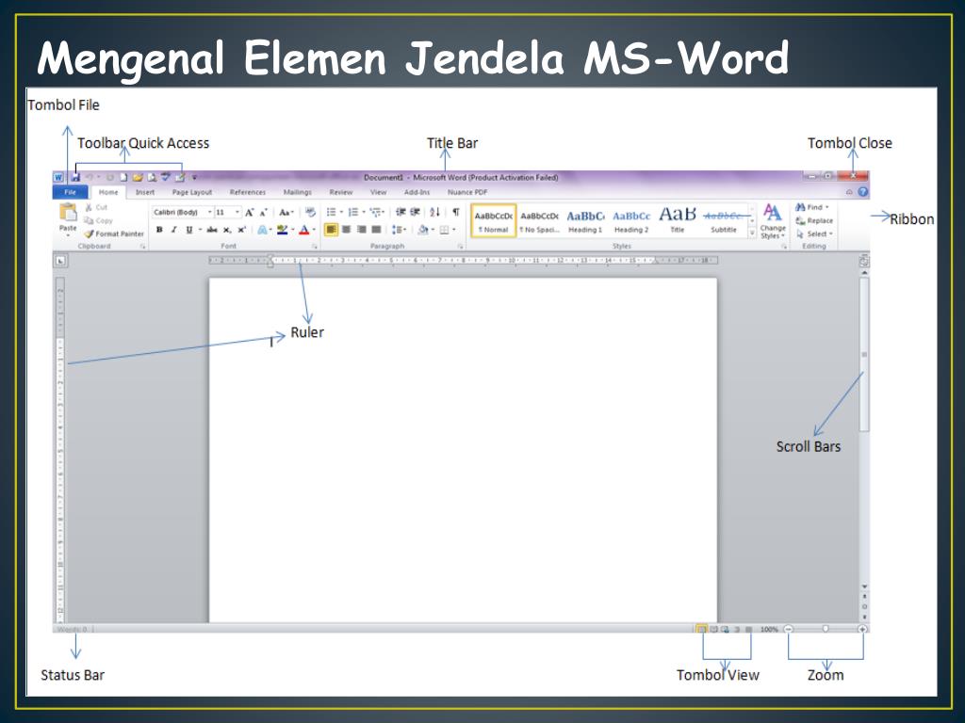Click Clear Formatting icon

(310, 212)
